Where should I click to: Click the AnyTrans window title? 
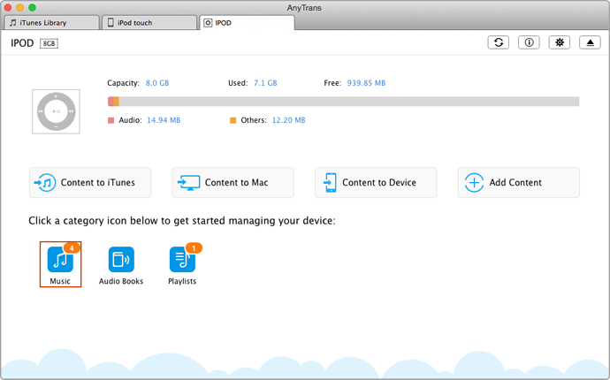[304, 8]
